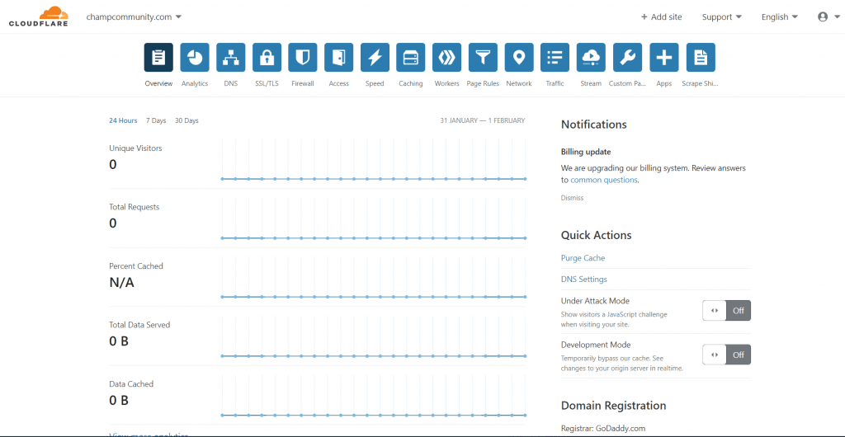Select the Workers icon
845x437 pixels.
(x=446, y=58)
